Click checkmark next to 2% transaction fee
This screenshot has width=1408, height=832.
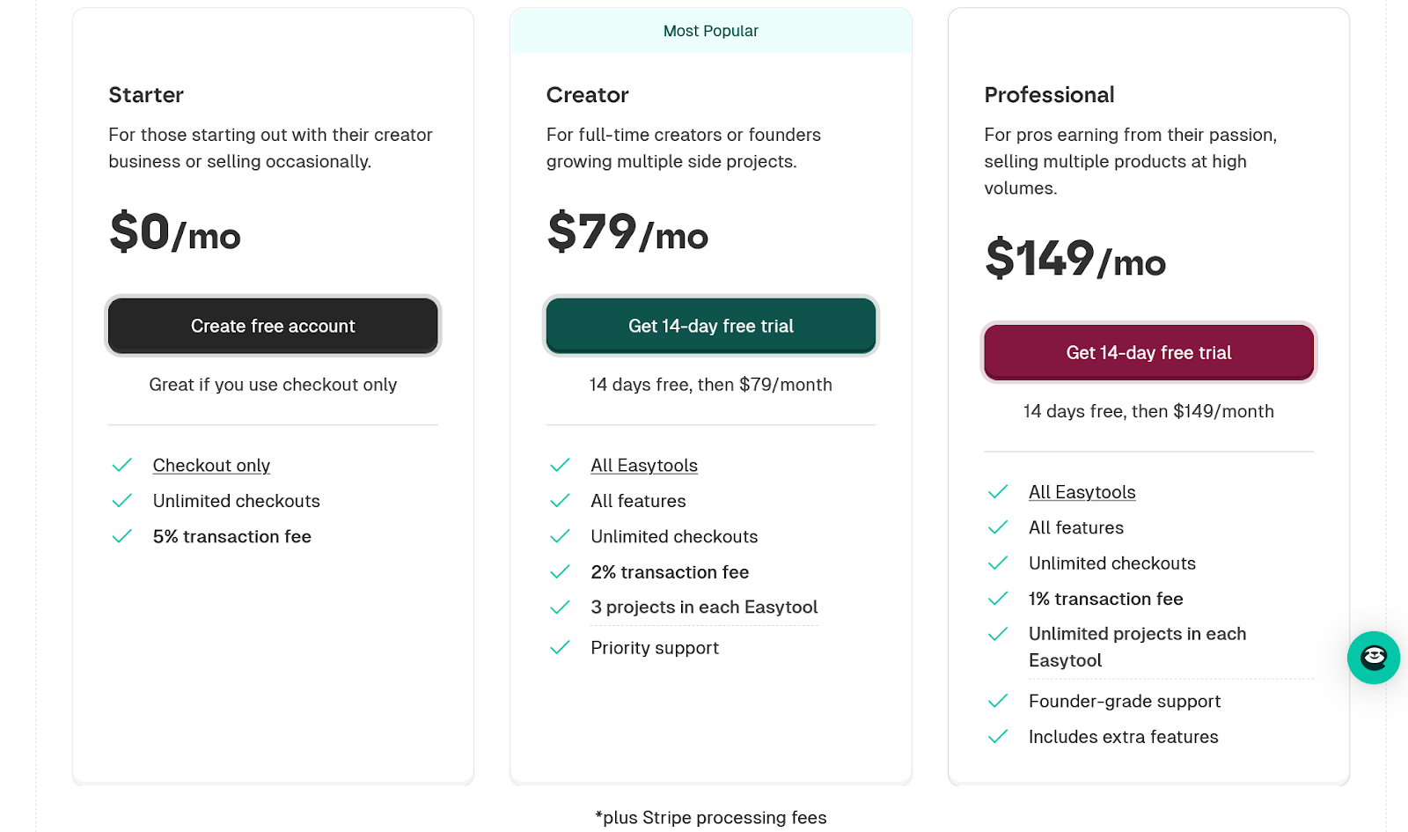560,572
